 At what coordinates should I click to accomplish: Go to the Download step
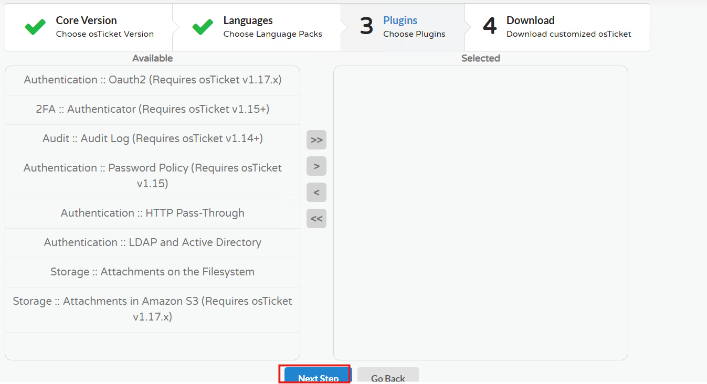557,27
